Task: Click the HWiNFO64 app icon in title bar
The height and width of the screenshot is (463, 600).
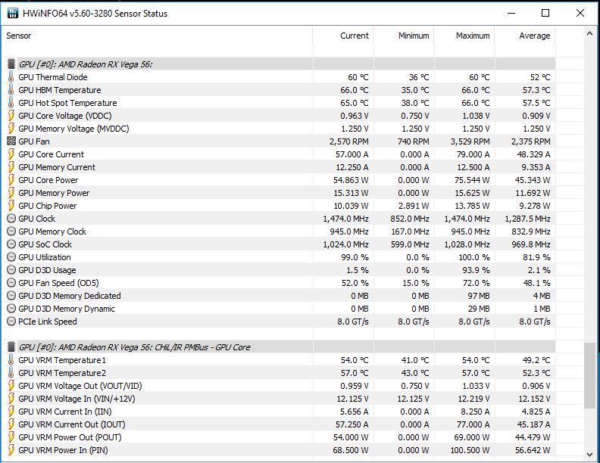Action: 13,13
